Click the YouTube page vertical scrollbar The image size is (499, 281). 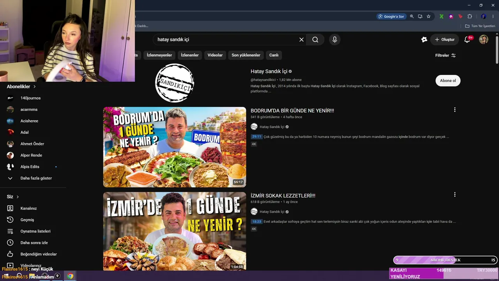point(497,50)
